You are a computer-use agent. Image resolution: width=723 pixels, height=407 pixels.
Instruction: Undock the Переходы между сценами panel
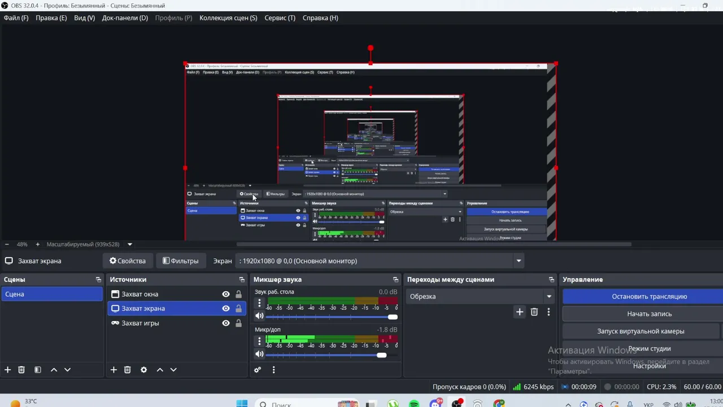point(551,280)
